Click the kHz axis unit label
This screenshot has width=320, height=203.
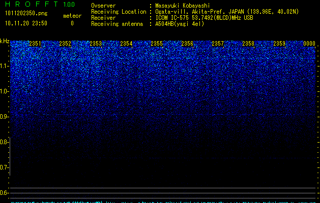pos(5,41)
